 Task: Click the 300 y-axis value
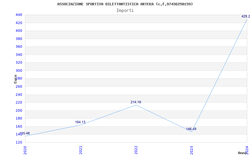[19, 71]
